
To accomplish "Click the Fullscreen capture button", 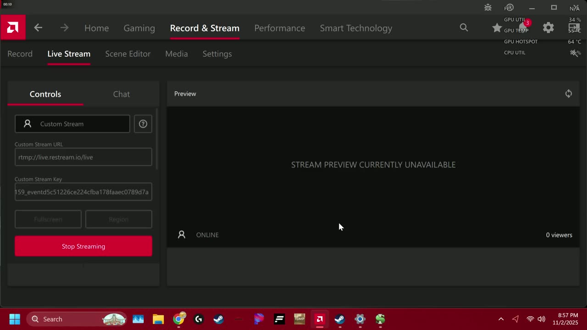I will [48, 219].
